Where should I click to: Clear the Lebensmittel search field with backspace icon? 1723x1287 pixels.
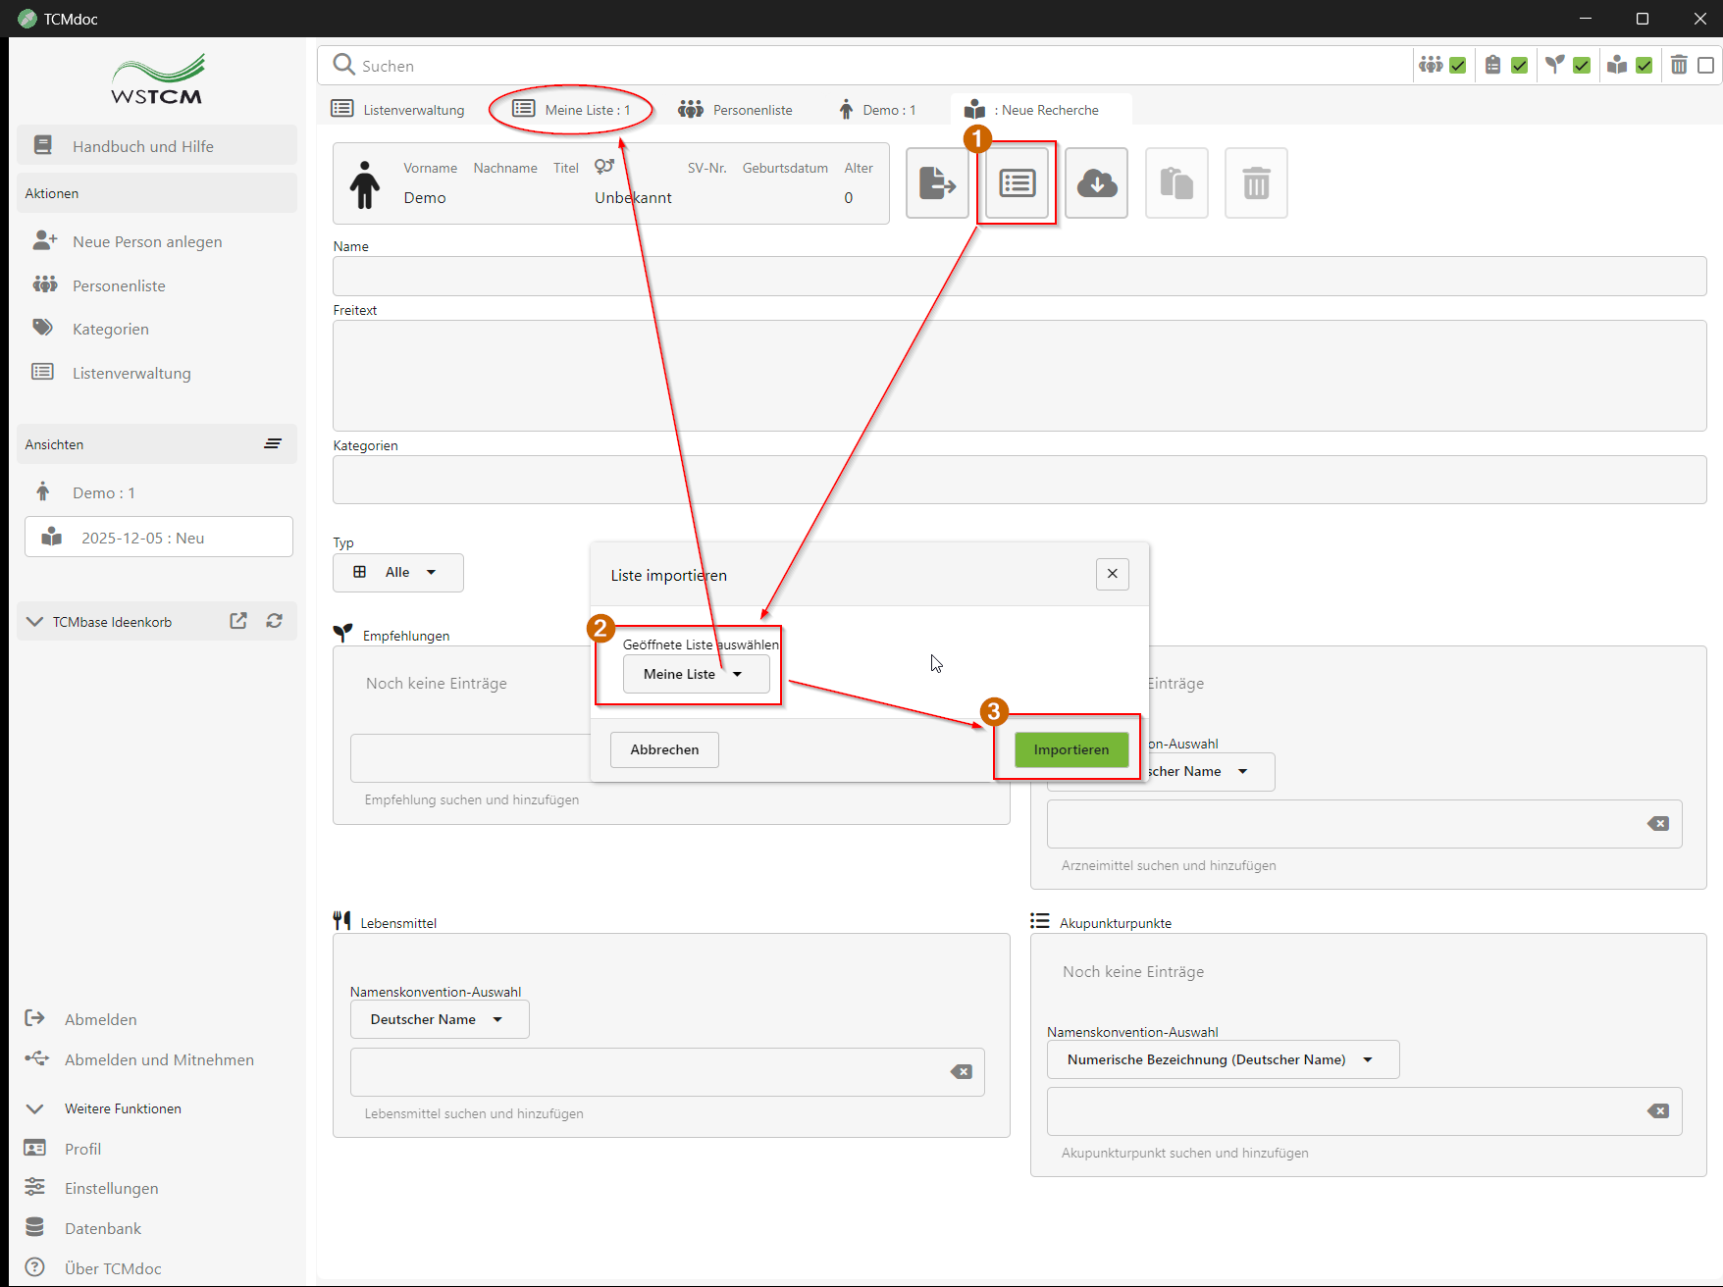pyautogui.click(x=961, y=1072)
